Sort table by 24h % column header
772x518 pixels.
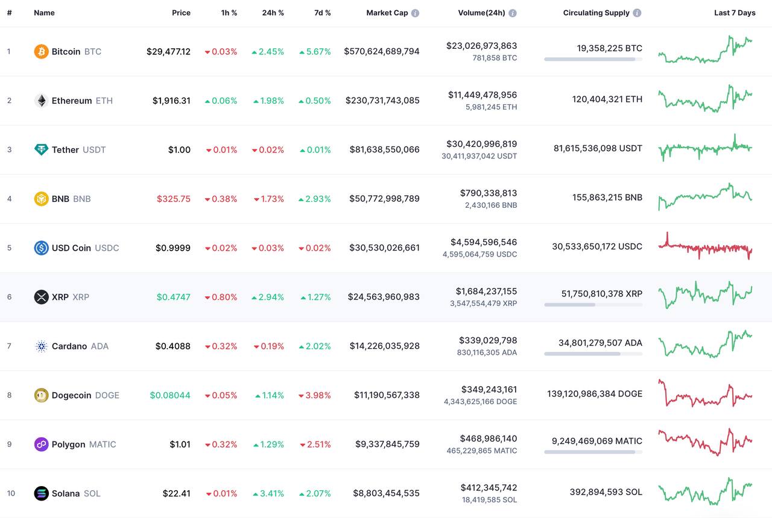point(273,13)
